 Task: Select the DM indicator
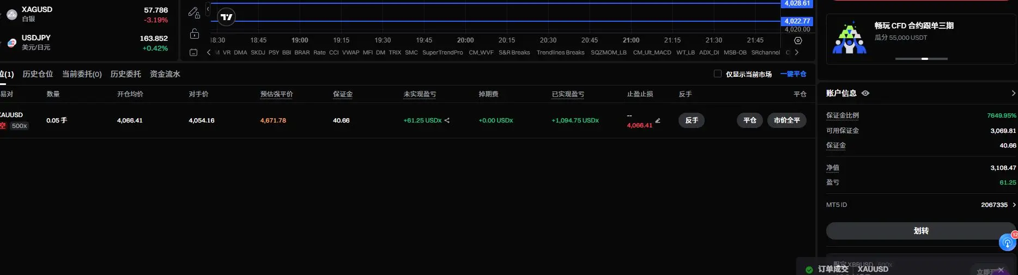(380, 53)
